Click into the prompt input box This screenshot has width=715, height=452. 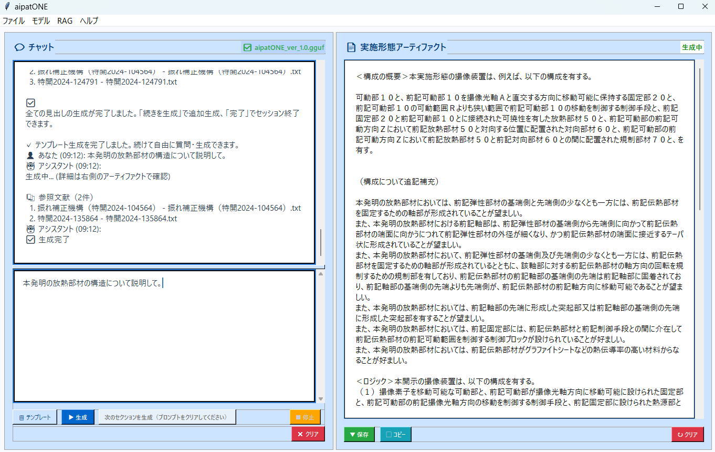click(164, 336)
